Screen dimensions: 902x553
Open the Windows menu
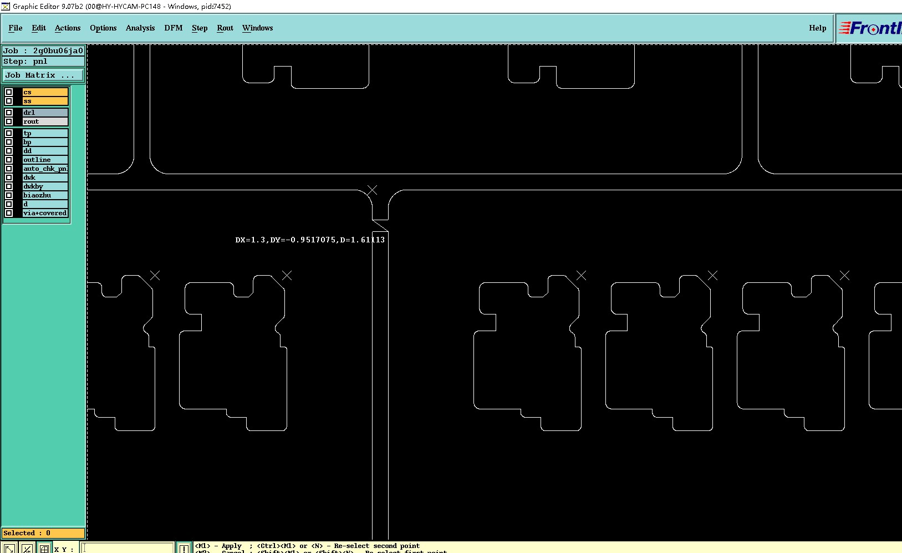(258, 28)
